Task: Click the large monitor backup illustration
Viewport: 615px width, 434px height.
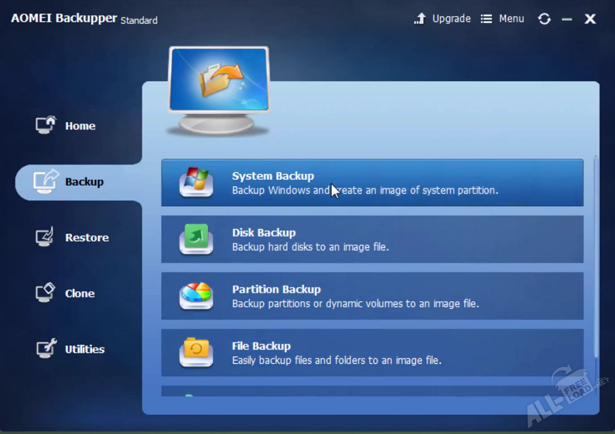Action: [x=219, y=90]
